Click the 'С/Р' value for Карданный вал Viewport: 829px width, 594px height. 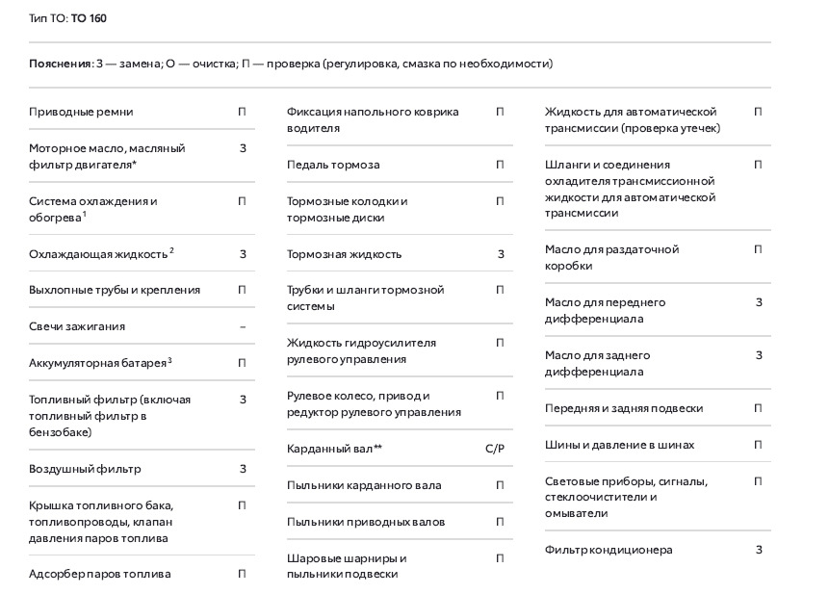point(495,449)
